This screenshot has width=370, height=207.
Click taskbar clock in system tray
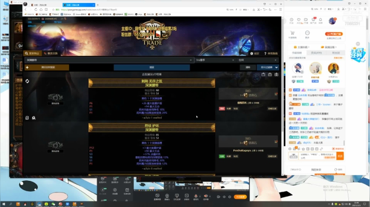pos(357,204)
